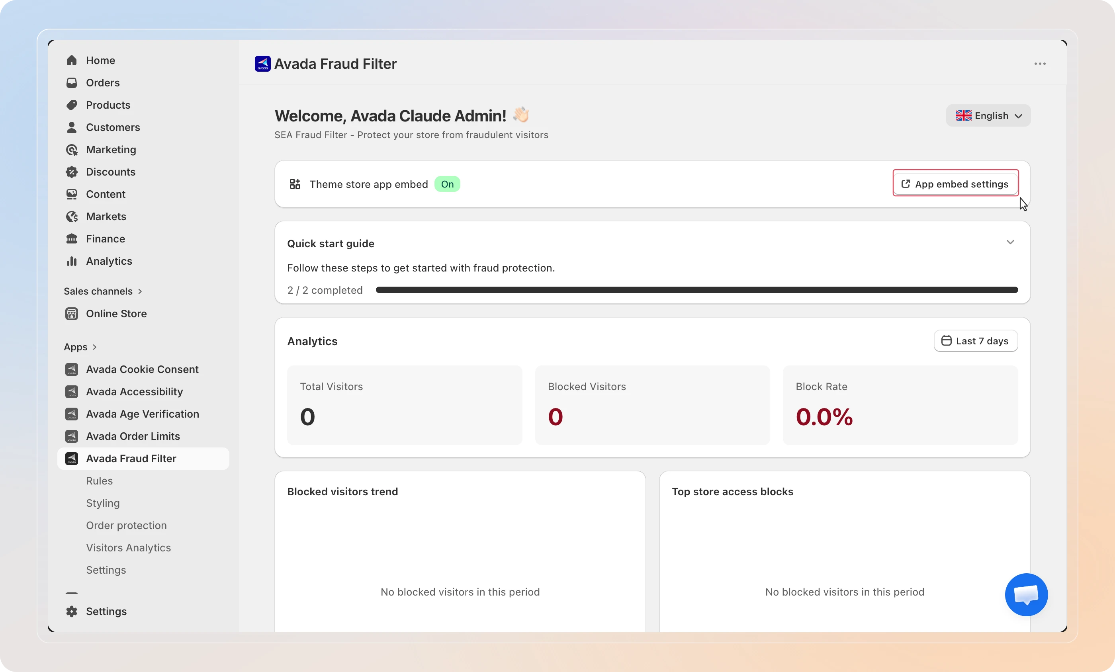Image resolution: width=1115 pixels, height=672 pixels.
Task: Open Avada Cookie Consent app
Action: [x=143, y=369]
